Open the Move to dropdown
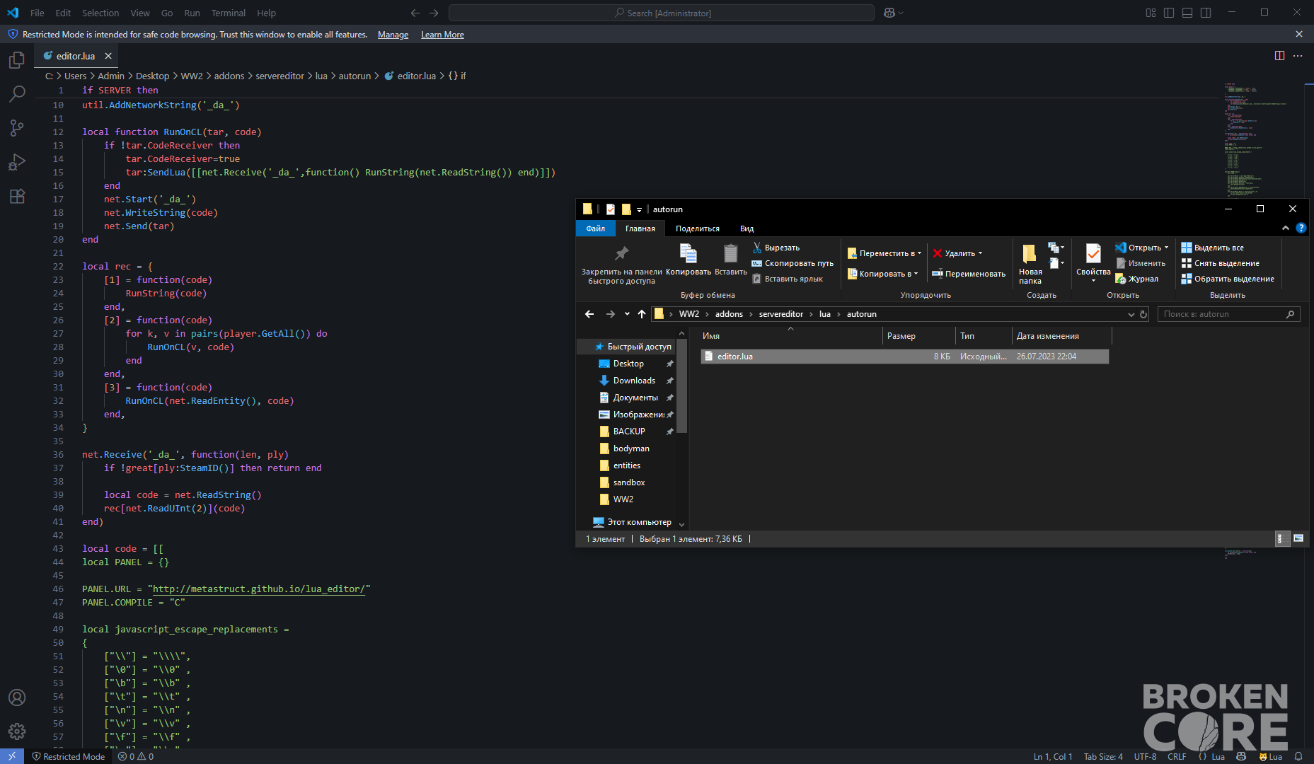The width and height of the screenshot is (1314, 764). [x=884, y=253]
